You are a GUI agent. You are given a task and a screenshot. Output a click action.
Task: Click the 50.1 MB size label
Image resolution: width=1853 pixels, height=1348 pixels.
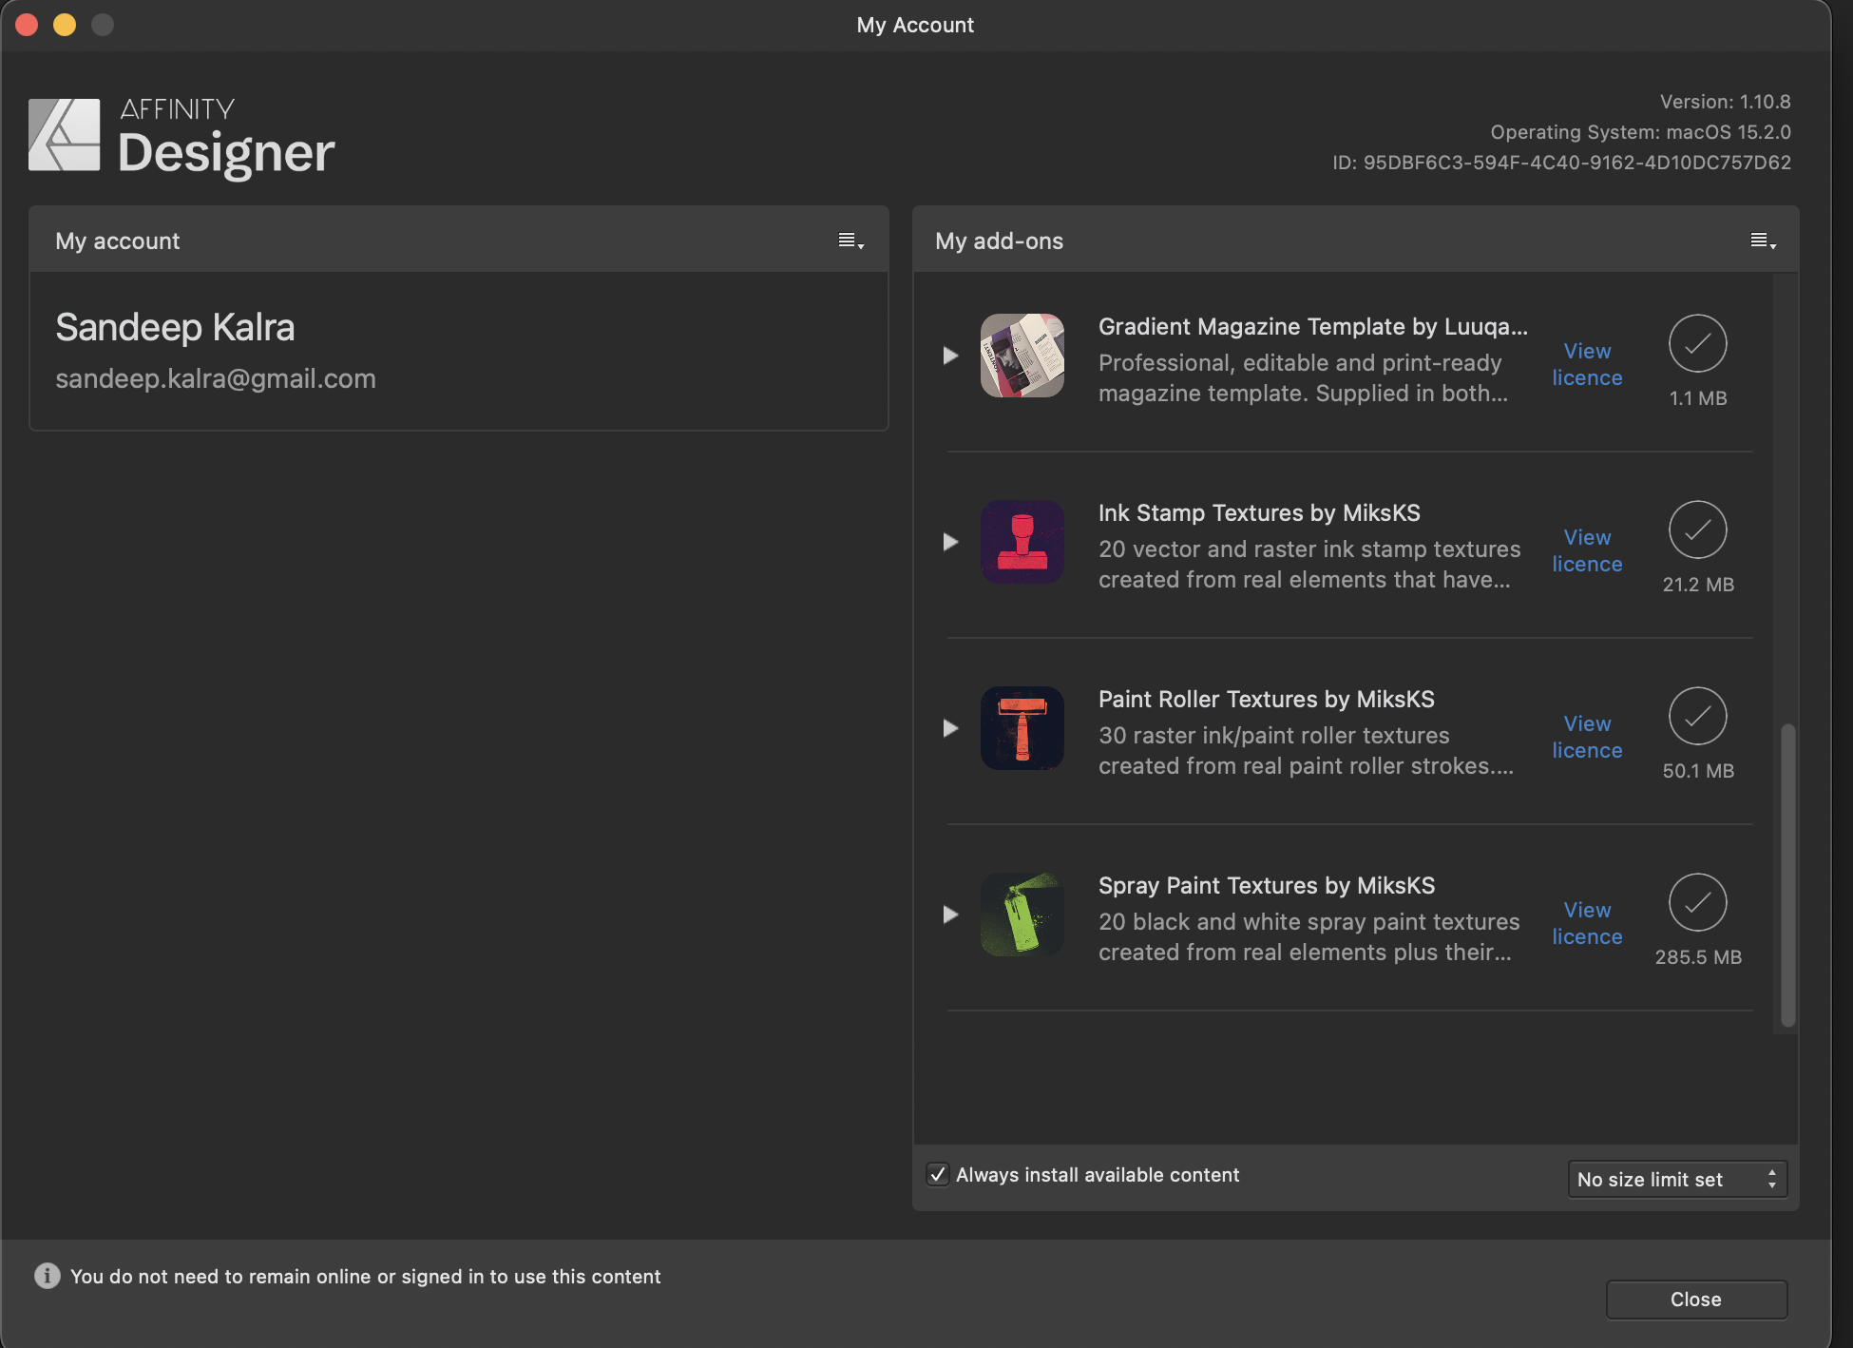[1698, 771]
